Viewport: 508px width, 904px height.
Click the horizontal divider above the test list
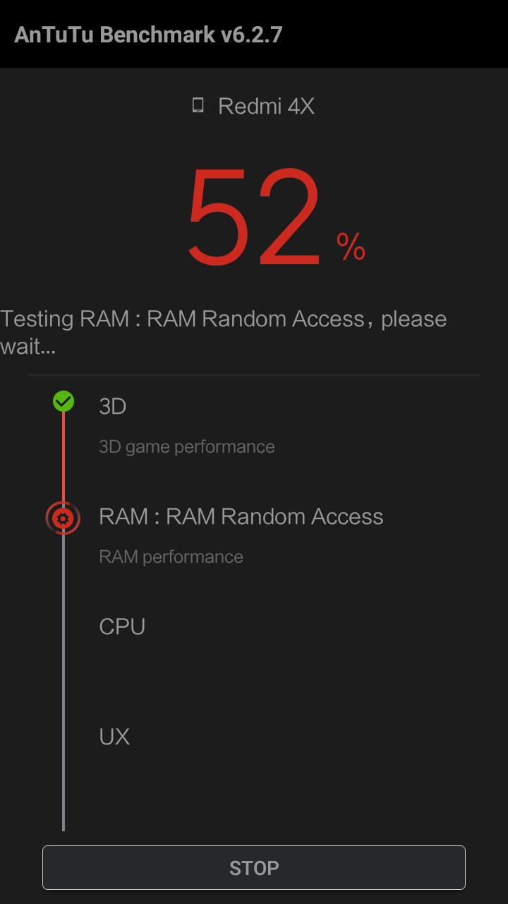point(254,375)
